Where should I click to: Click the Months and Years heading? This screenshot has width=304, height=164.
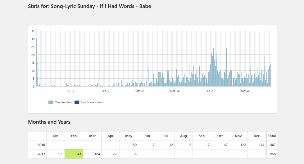click(x=49, y=122)
